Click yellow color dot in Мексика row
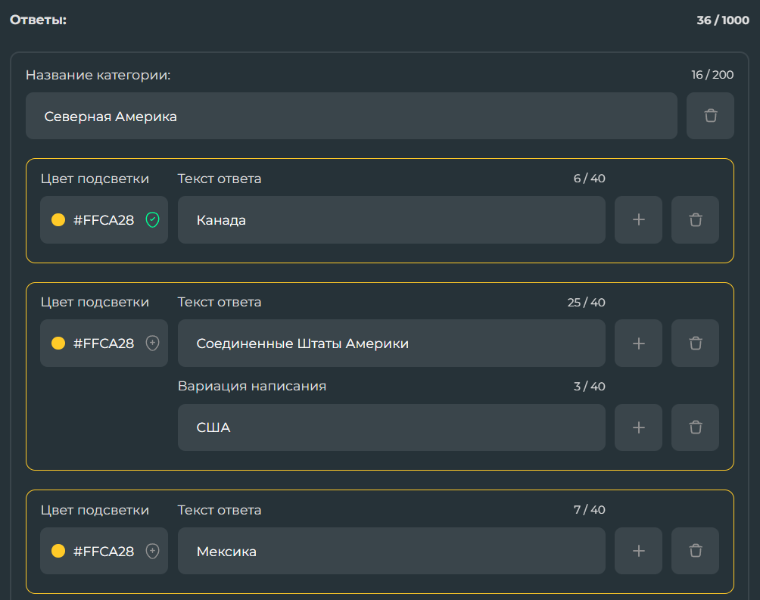The width and height of the screenshot is (760, 600). [58, 551]
